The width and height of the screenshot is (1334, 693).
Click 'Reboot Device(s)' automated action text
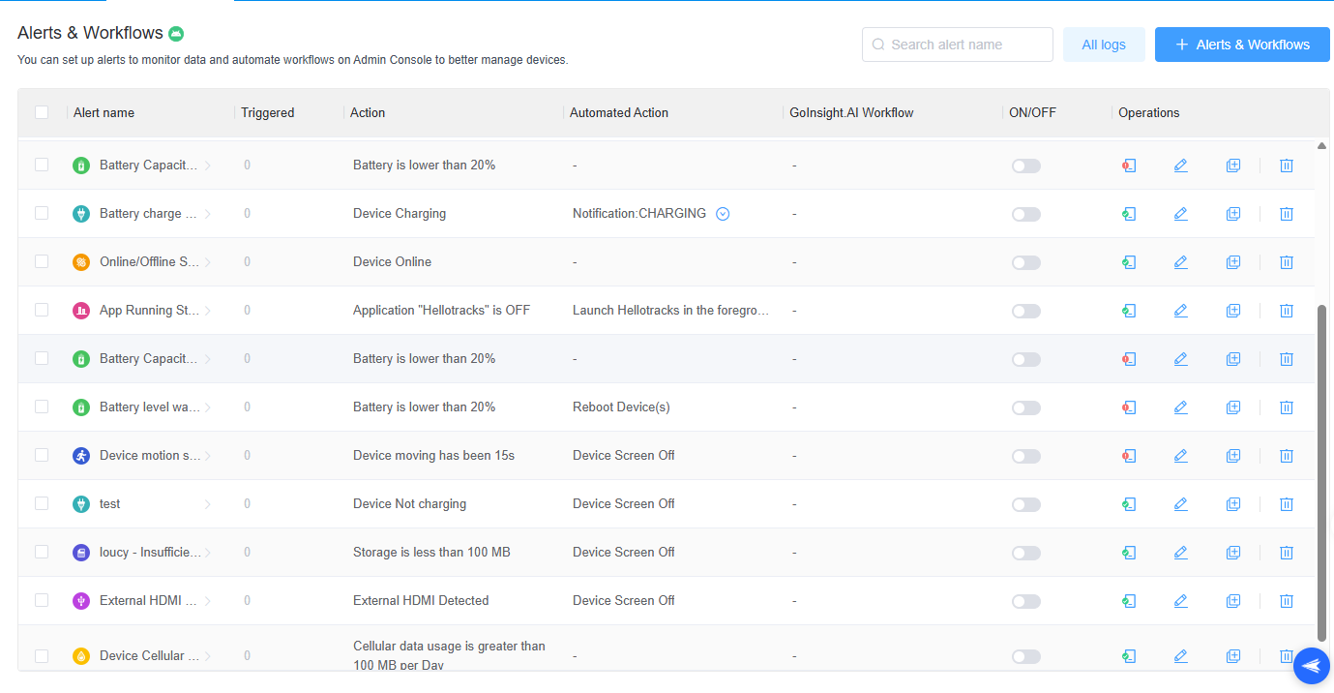click(621, 407)
